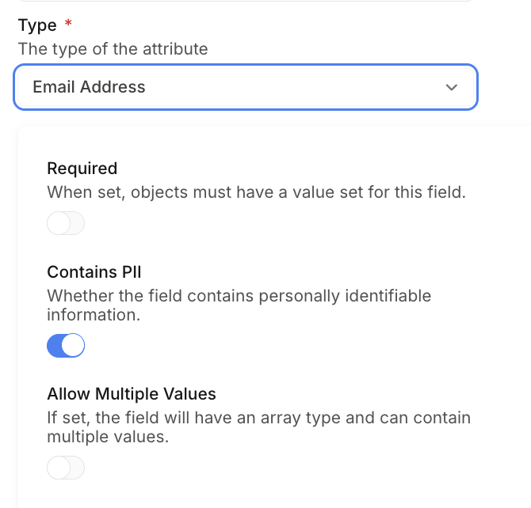
Task: Click empty space right of Required toggle
Action: (277, 224)
